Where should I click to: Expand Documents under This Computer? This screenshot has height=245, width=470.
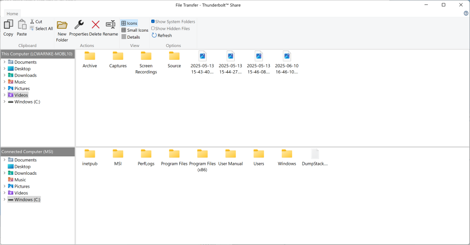[x=4, y=62]
